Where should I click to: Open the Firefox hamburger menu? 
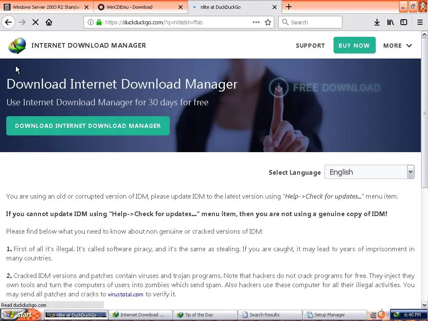[420, 22]
